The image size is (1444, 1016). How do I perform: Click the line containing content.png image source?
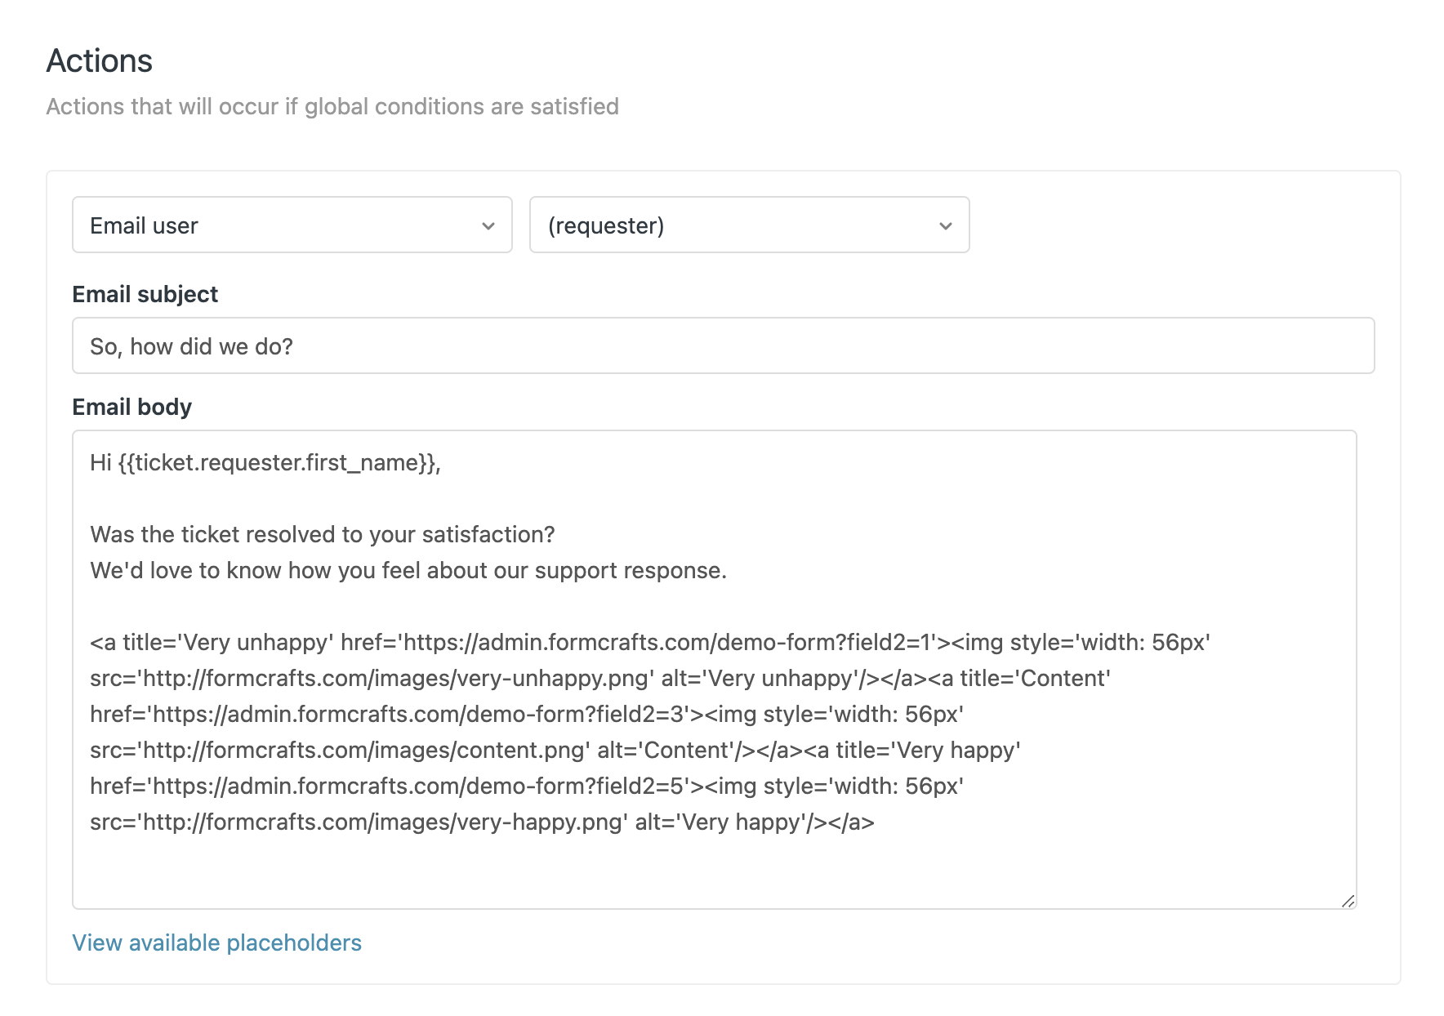click(x=555, y=750)
